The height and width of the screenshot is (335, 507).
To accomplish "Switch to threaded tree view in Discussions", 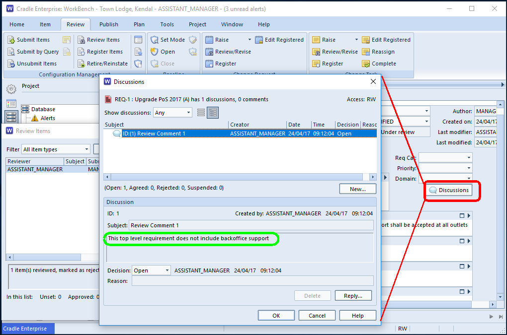I will tap(213, 112).
